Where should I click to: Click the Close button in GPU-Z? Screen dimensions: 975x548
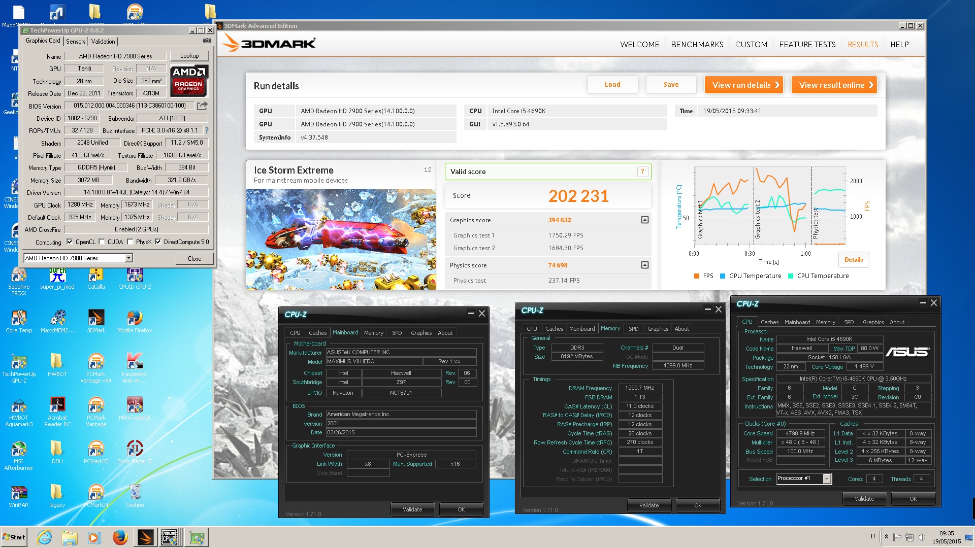(x=194, y=258)
